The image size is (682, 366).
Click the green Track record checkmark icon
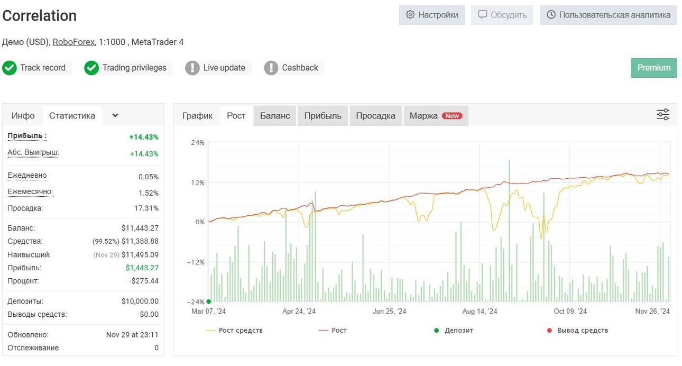click(10, 68)
